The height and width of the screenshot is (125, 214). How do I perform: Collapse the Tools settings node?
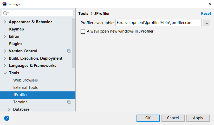click(x=5, y=73)
